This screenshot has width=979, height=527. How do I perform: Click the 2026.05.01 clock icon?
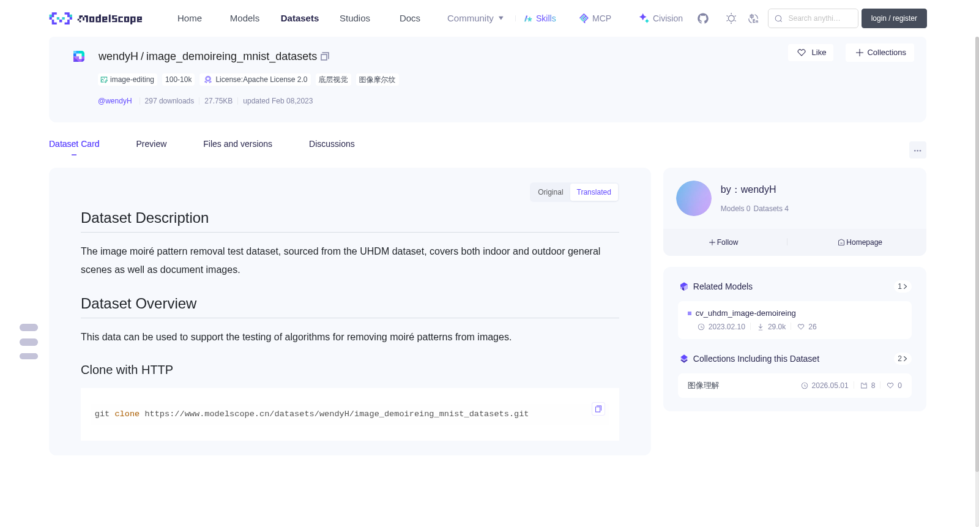tap(805, 386)
